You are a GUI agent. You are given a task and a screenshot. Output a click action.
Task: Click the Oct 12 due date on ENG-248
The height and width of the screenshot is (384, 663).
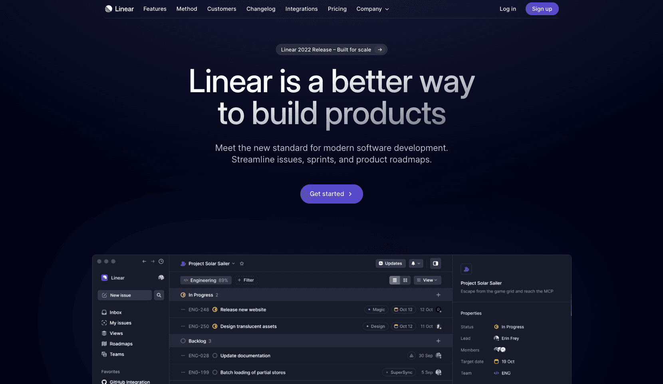coord(403,310)
